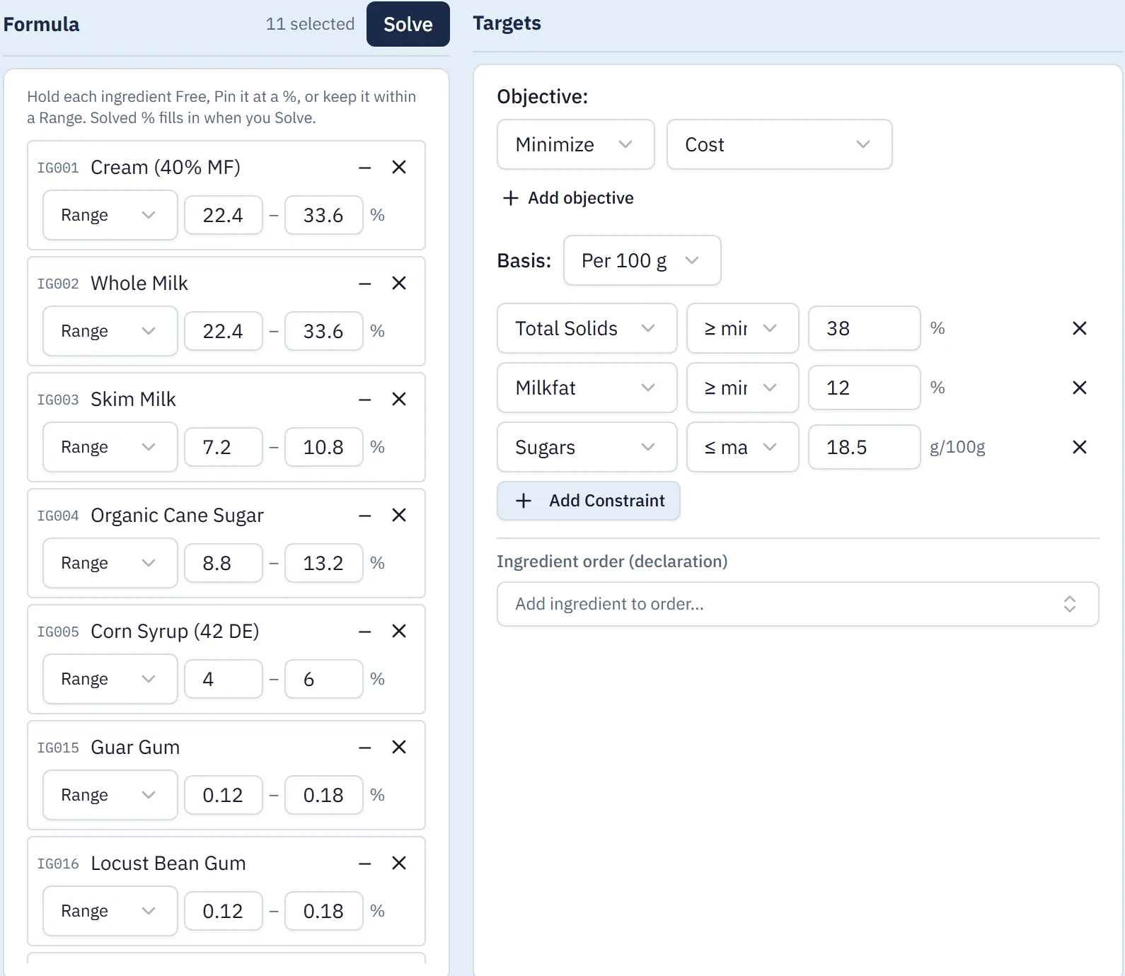1125x976 pixels.
Task: Remove Corn Syrup (42 DE) ingredient
Action: point(399,632)
